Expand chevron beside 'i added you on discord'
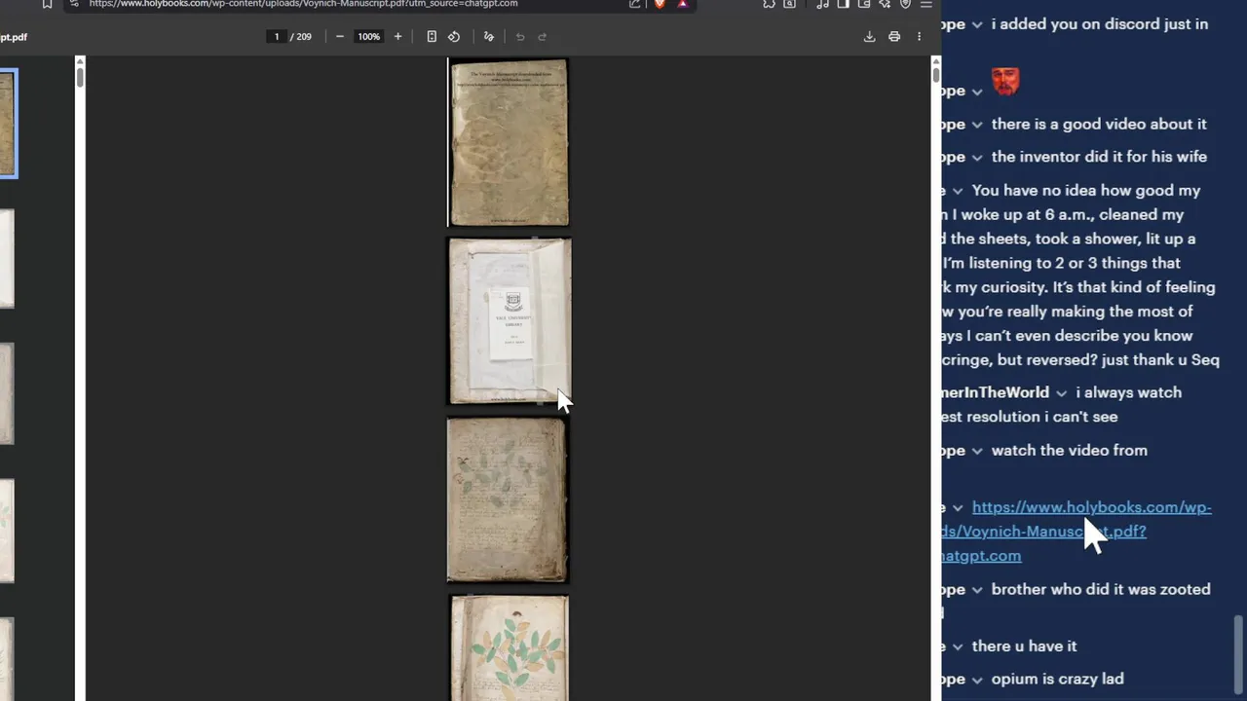This screenshot has width=1247, height=701. [977, 24]
